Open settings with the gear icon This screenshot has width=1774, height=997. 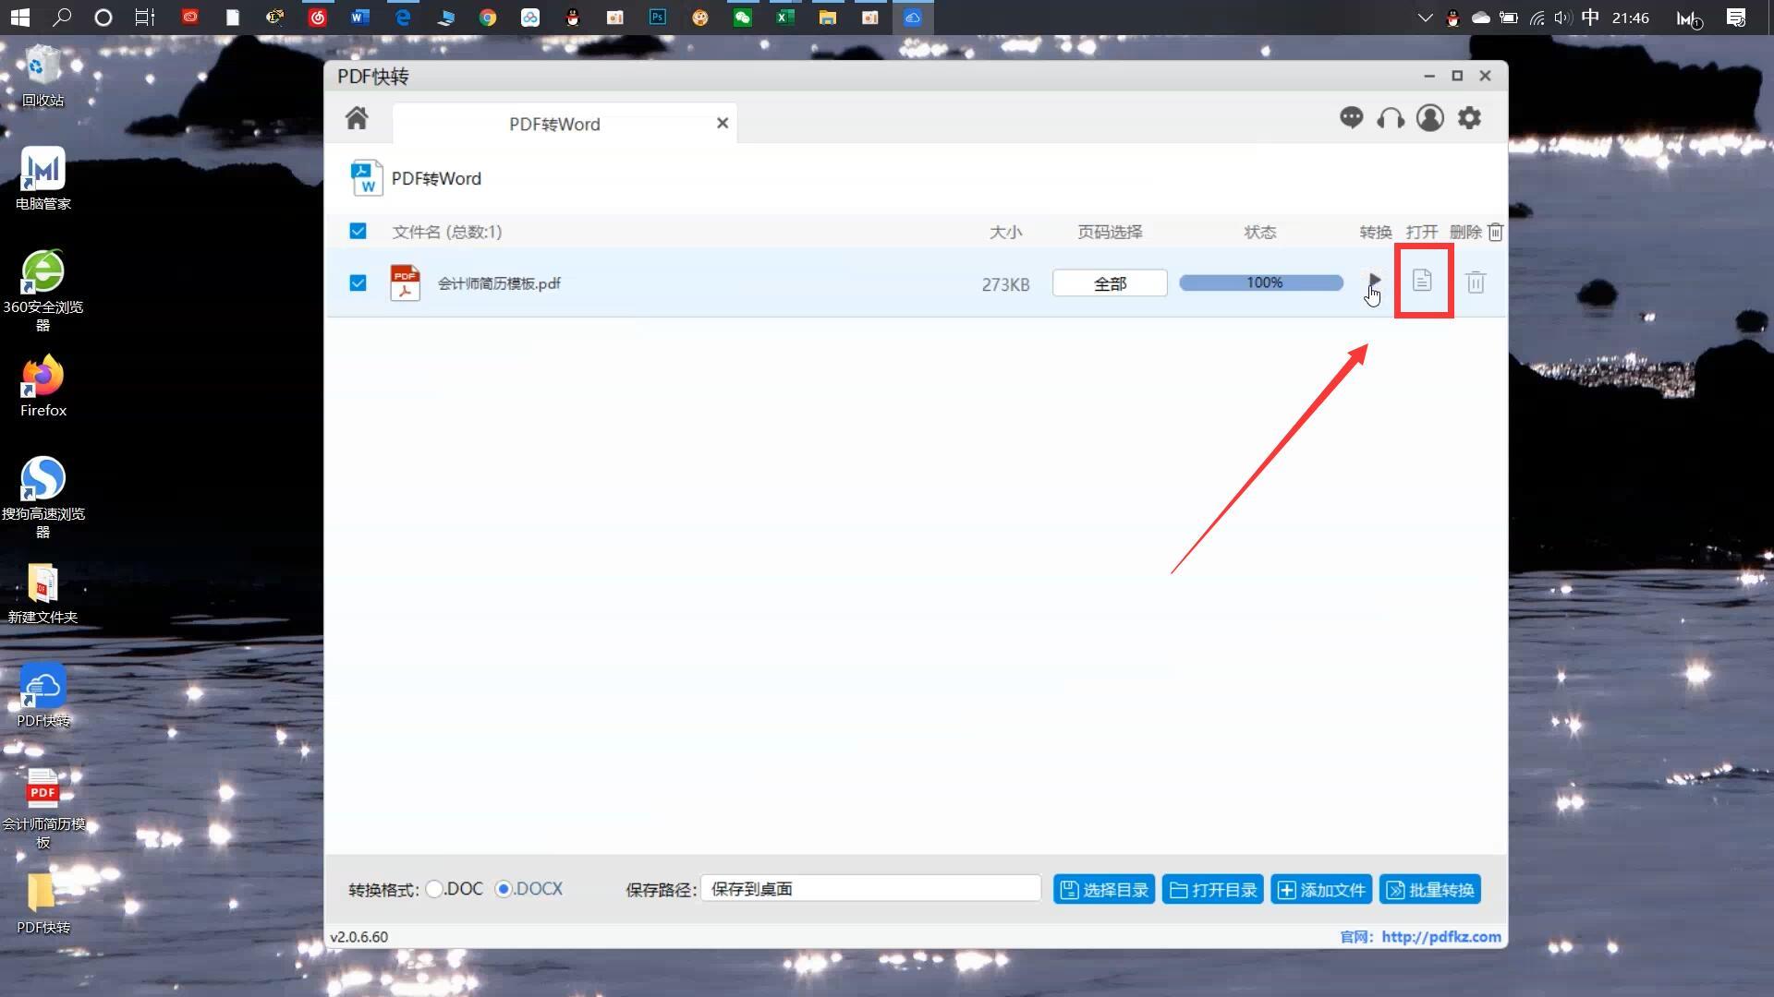[x=1469, y=118]
